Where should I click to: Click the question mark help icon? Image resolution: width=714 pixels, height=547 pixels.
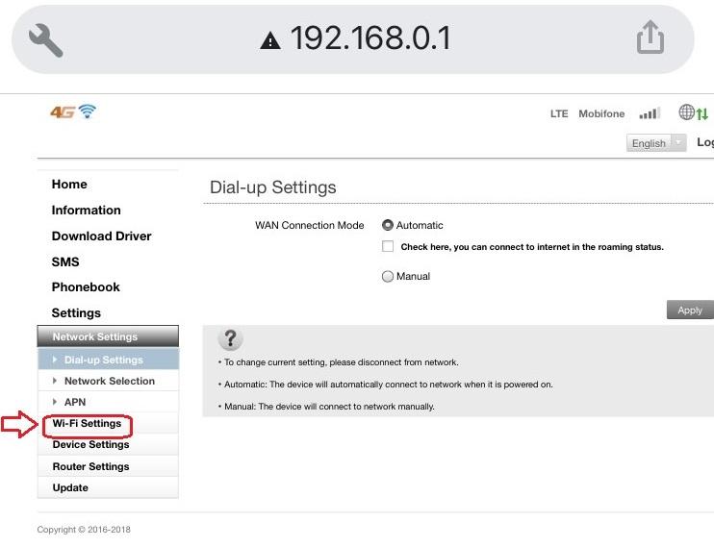(230, 339)
